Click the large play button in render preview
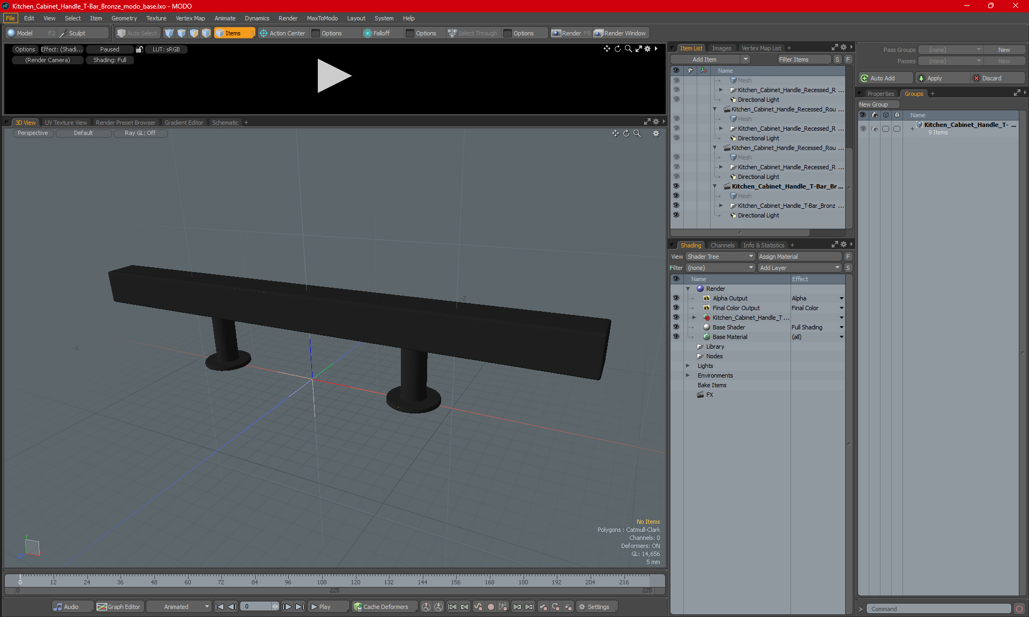The height and width of the screenshot is (617, 1029). click(x=334, y=76)
